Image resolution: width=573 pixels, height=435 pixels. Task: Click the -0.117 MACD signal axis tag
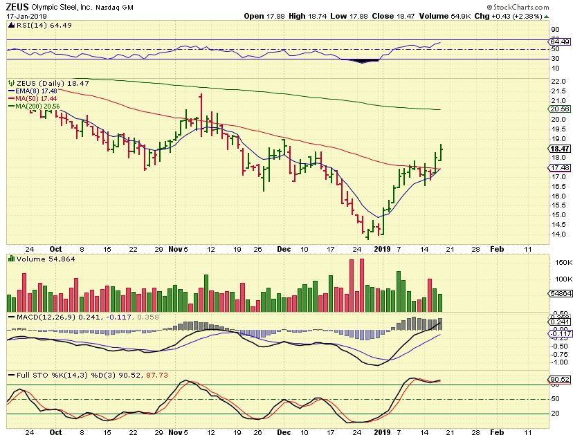559,334
